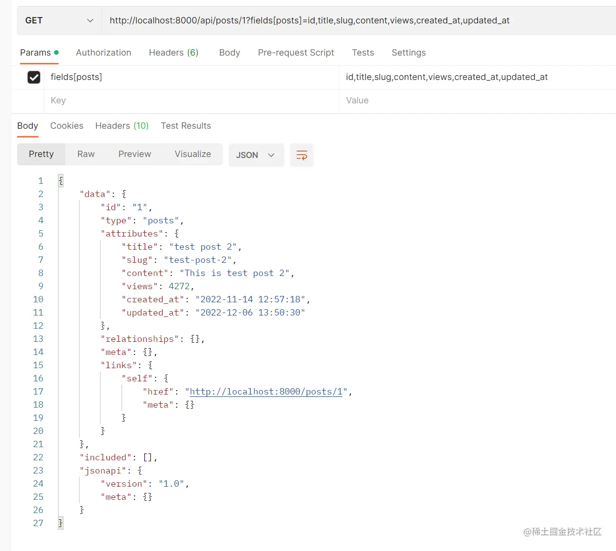Click the "version" value "1.0"

click(171, 484)
